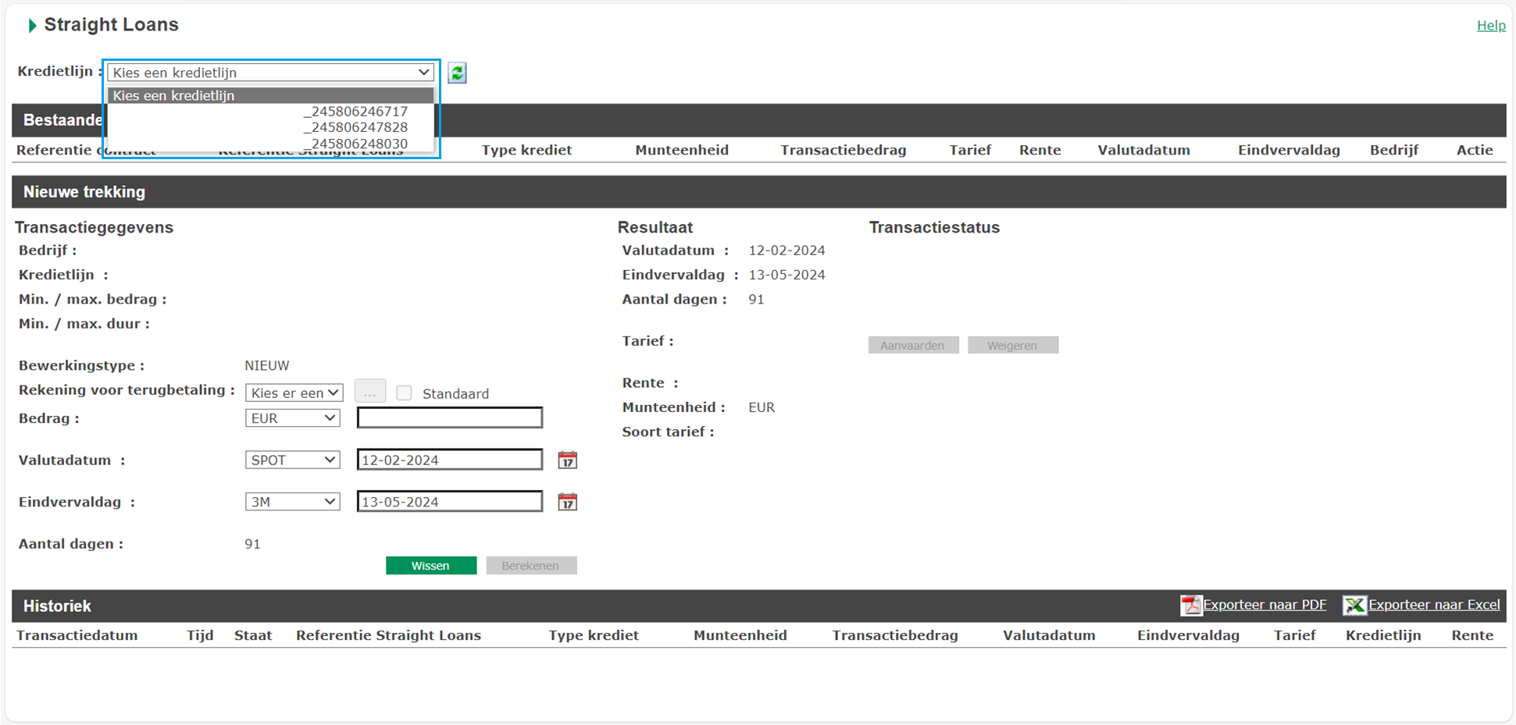Image resolution: width=1516 pixels, height=725 pixels.
Task: Open the Help link
Action: click(x=1490, y=26)
